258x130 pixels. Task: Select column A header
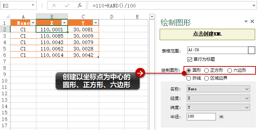click(23, 17)
